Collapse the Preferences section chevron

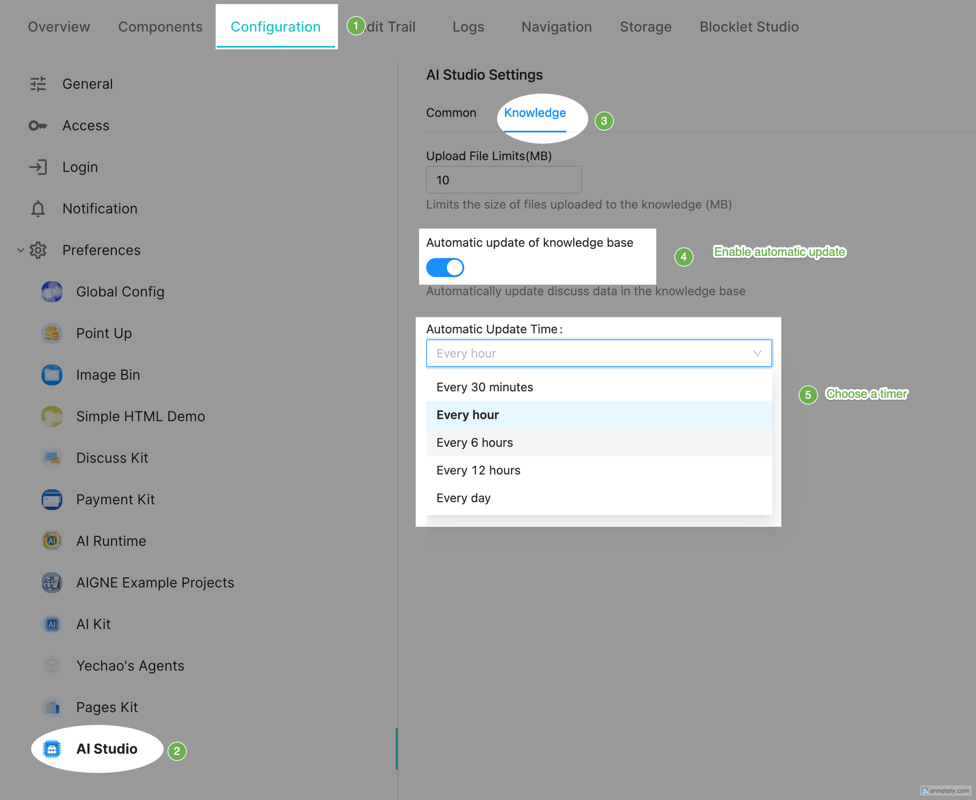coord(20,250)
